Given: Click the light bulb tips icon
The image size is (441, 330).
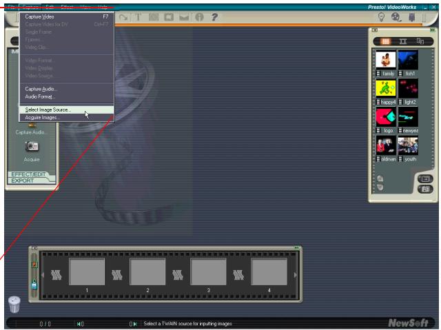Looking at the screenshot, I should click(381, 17).
